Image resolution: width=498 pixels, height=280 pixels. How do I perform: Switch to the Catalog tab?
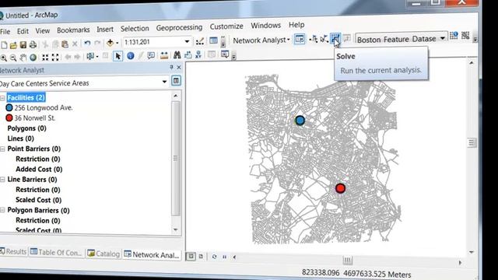coord(103,254)
